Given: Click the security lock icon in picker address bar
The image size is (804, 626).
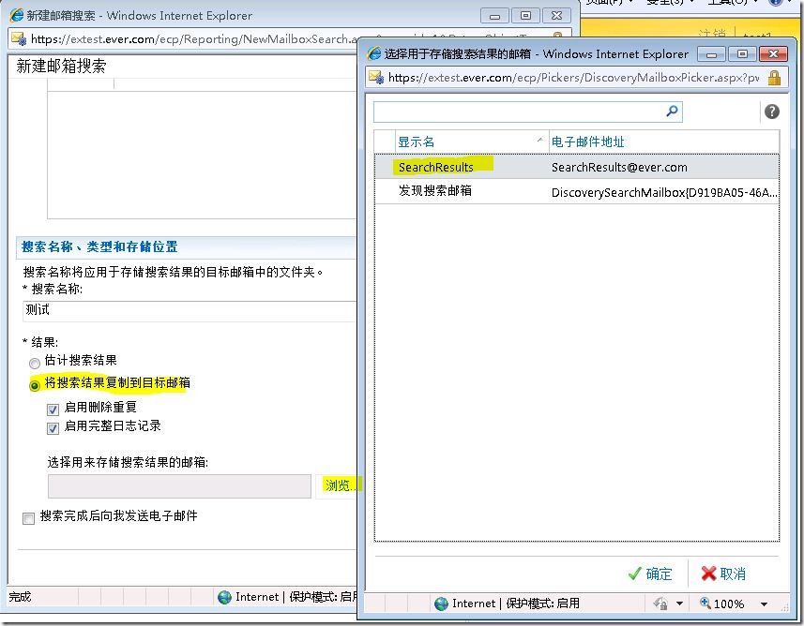Looking at the screenshot, I should point(775,78).
